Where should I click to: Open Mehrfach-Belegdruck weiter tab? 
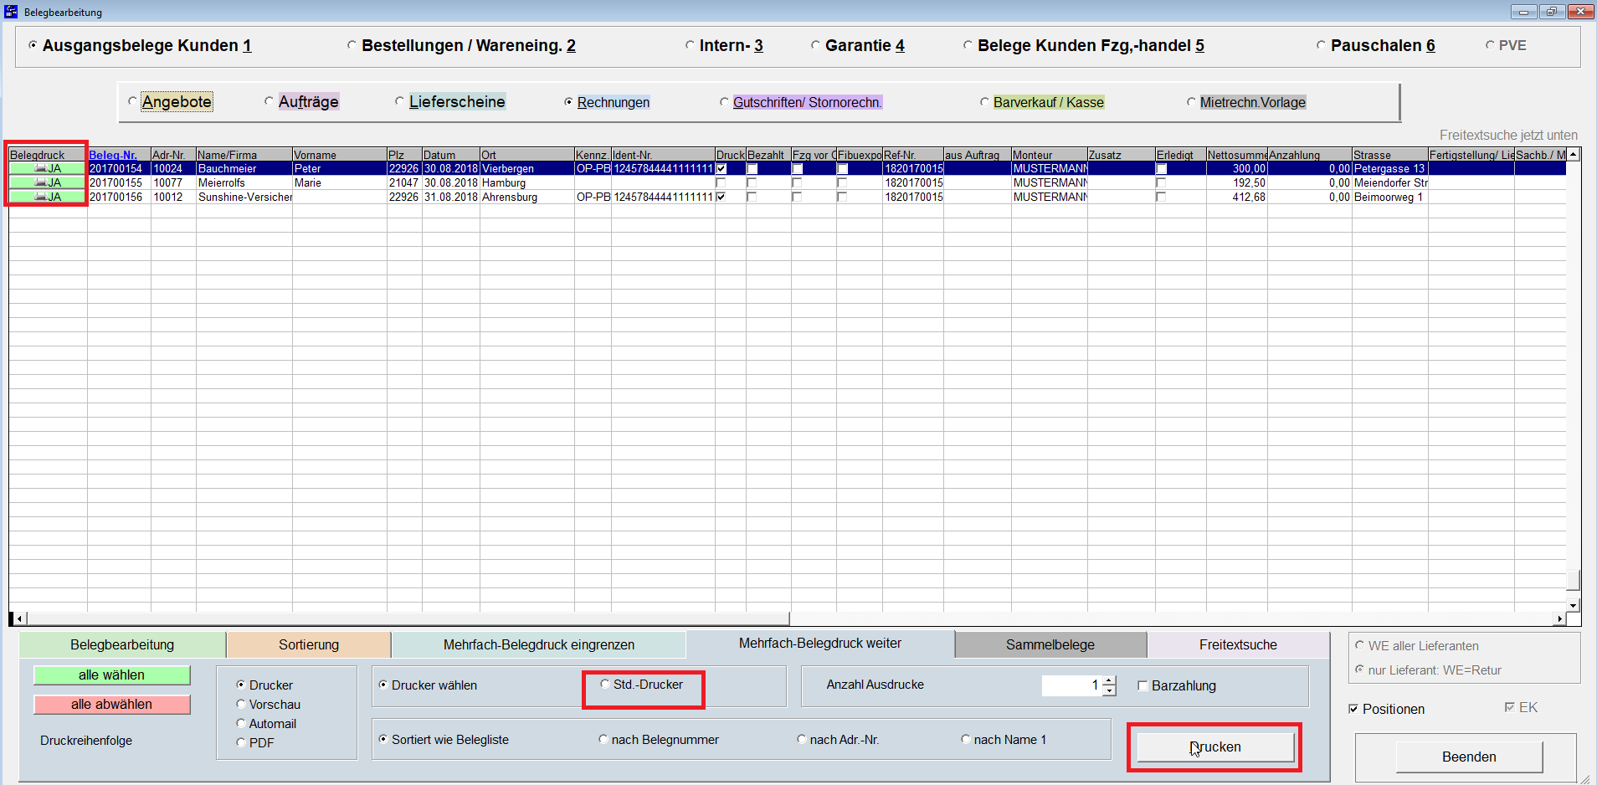click(820, 644)
